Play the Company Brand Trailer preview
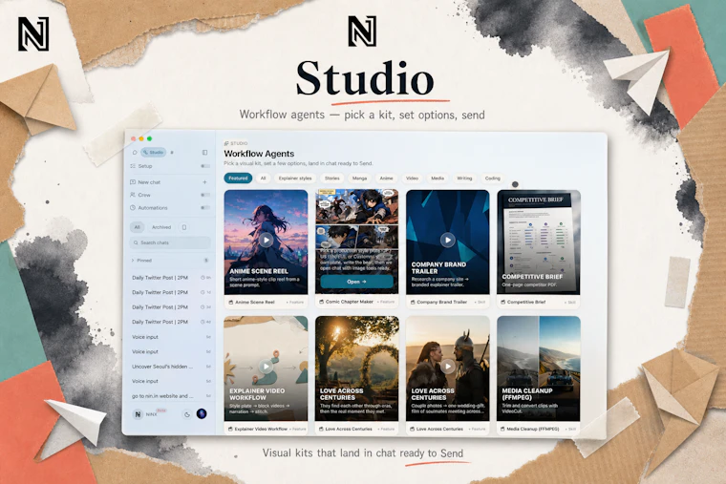This screenshot has width=726, height=484. [x=447, y=240]
